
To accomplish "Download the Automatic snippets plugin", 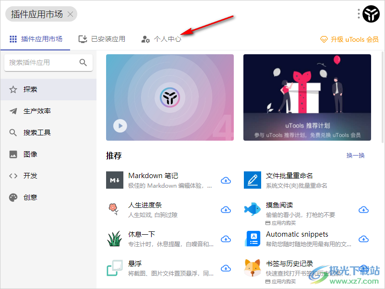I will [364, 239].
